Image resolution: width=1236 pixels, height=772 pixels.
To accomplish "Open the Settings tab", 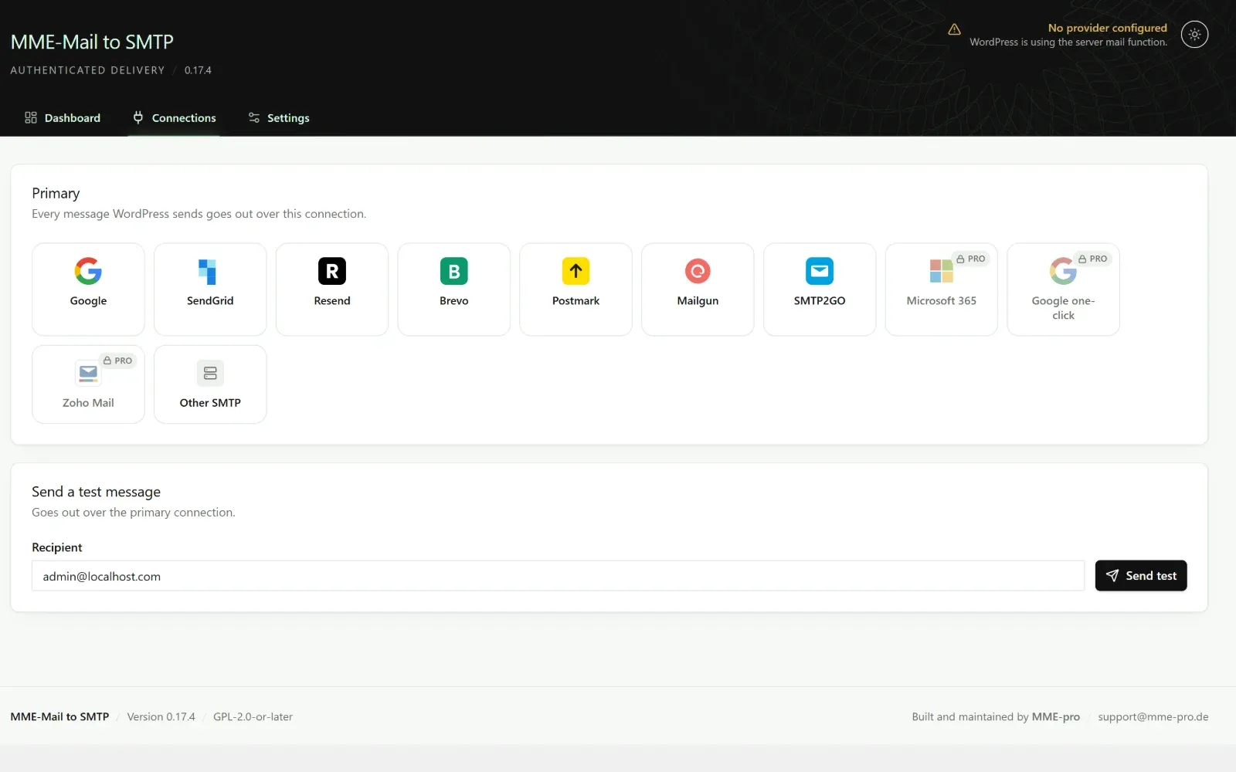I will (279, 117).
